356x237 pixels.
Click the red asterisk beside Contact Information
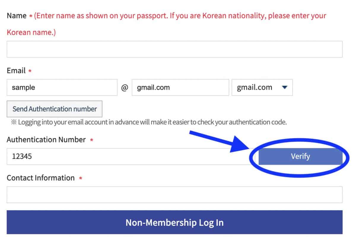[80, 178]
